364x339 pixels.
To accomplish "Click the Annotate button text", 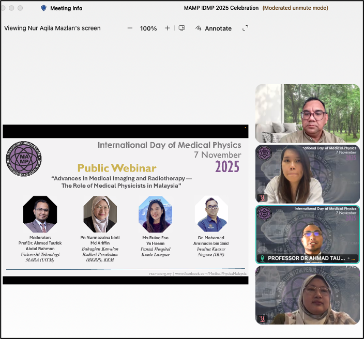I will point(218,28).
